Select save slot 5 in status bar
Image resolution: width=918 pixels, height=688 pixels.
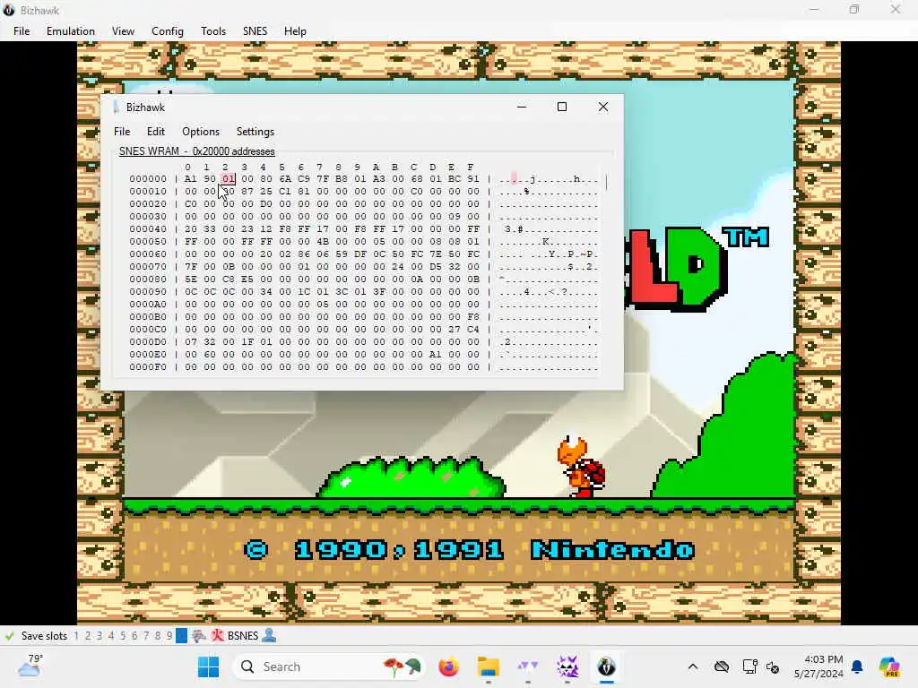point(123,636)
